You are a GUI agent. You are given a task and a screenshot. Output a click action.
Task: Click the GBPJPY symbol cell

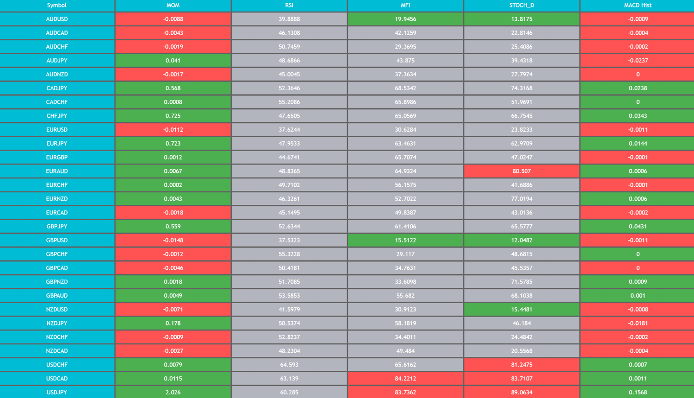[x=57, y=227]
